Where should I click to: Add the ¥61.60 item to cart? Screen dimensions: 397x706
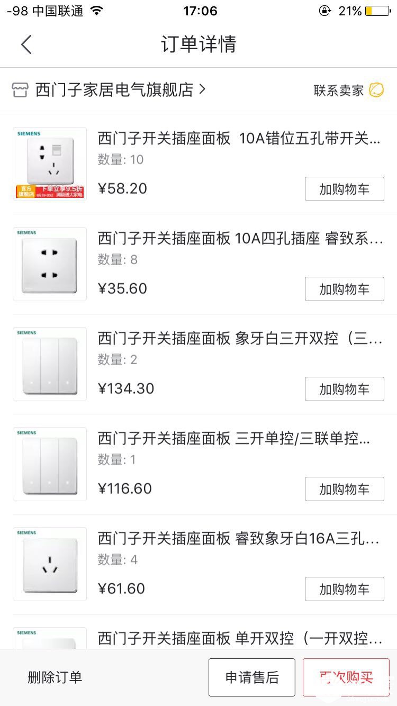[x=344, y=589]
